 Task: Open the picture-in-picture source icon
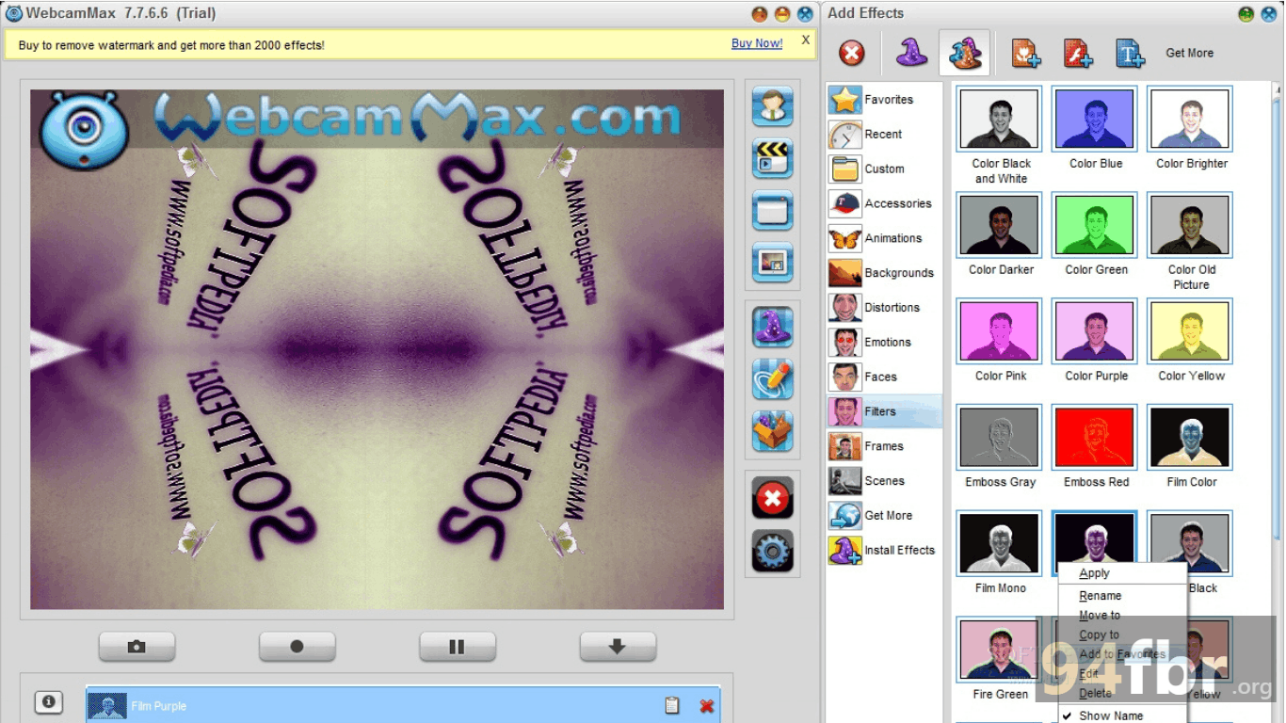coord(772,263)
